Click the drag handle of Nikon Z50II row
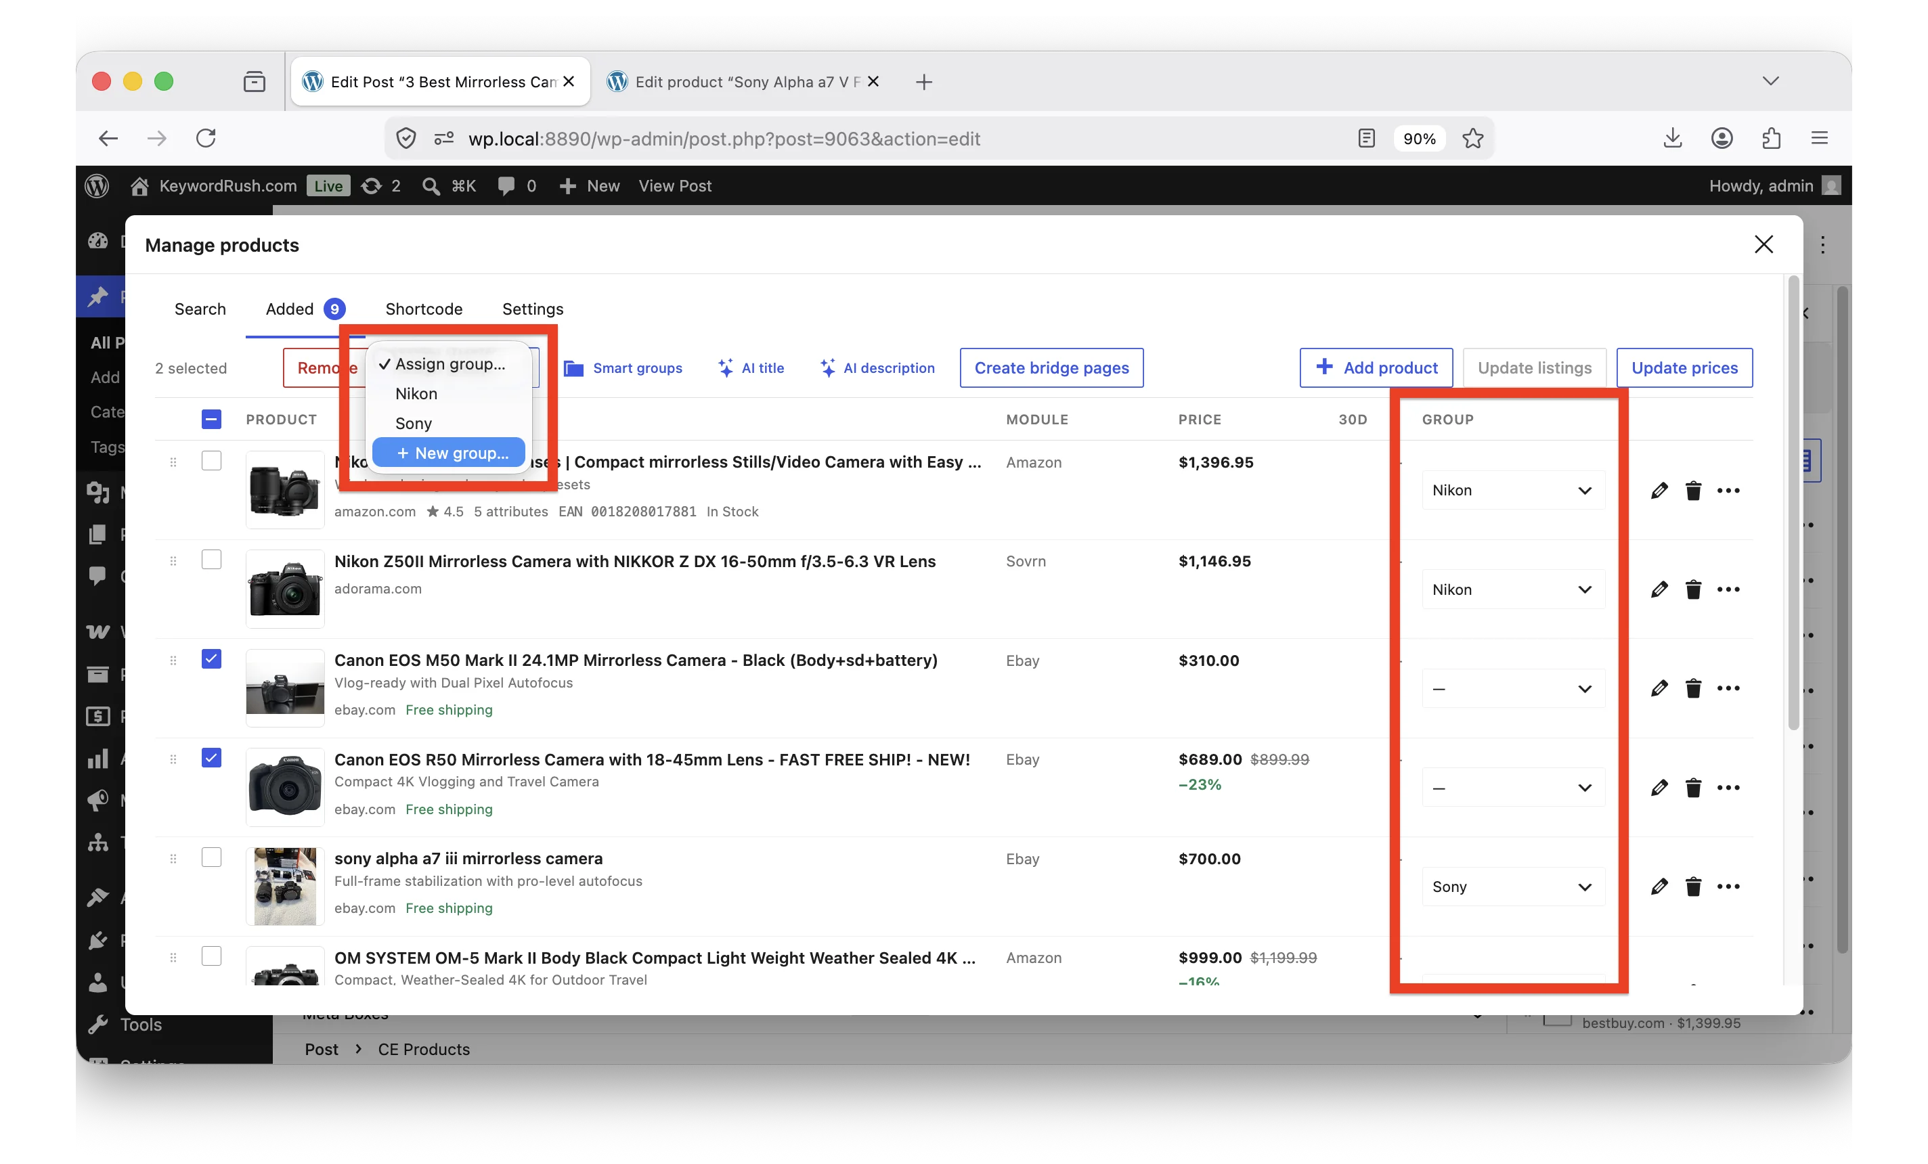The height and width of the screenshot is (1164, 1928). 173,561
